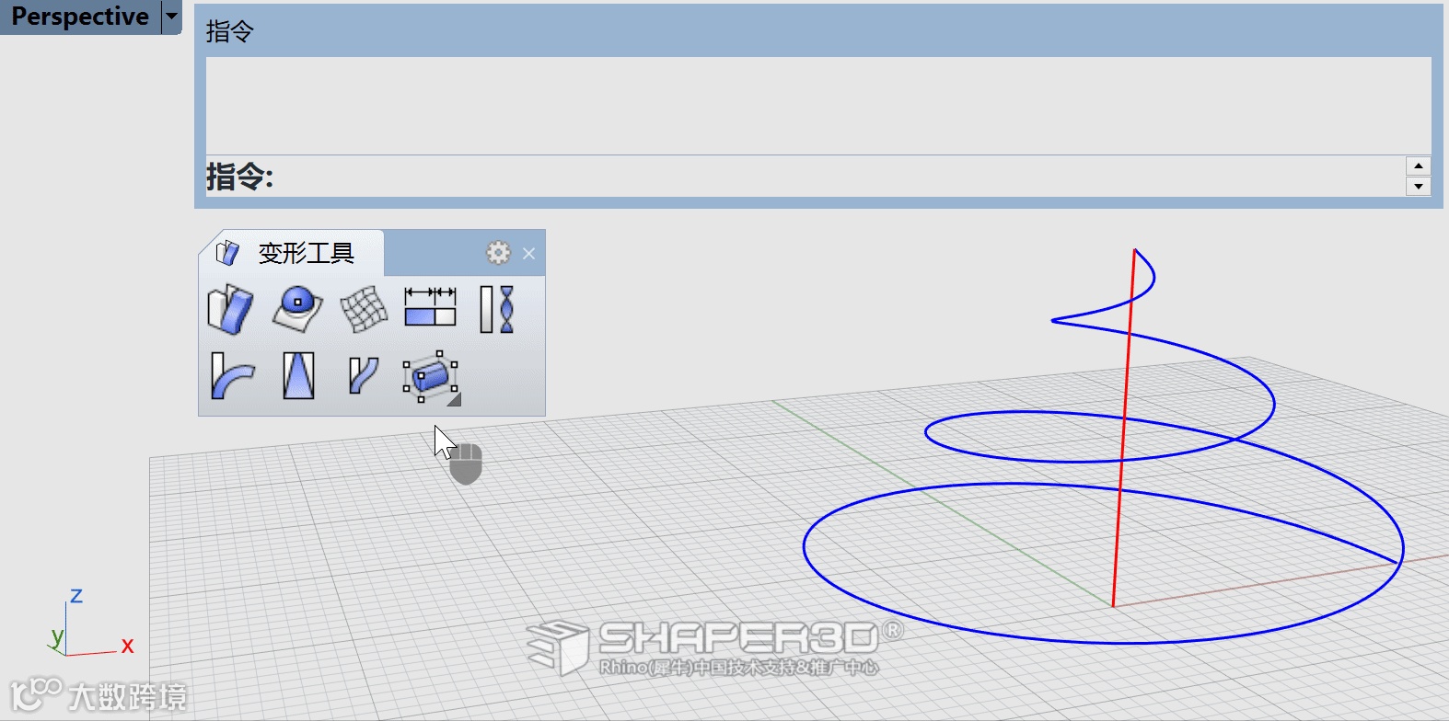
Task: Click the command history text area
Action: click(x=818, y=106)
